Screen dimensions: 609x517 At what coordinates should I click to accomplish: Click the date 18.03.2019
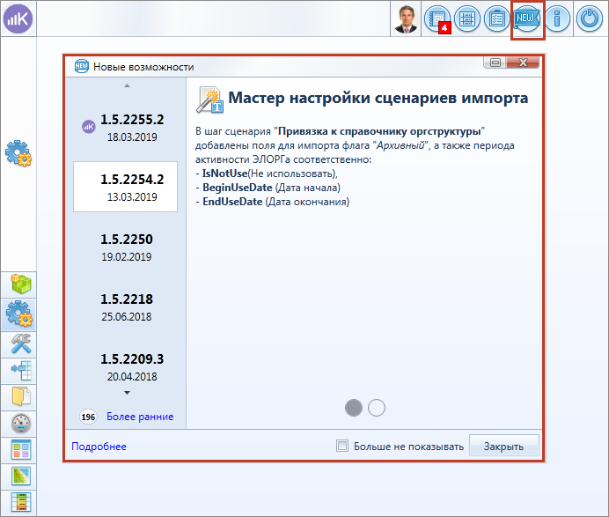[132, 137]
